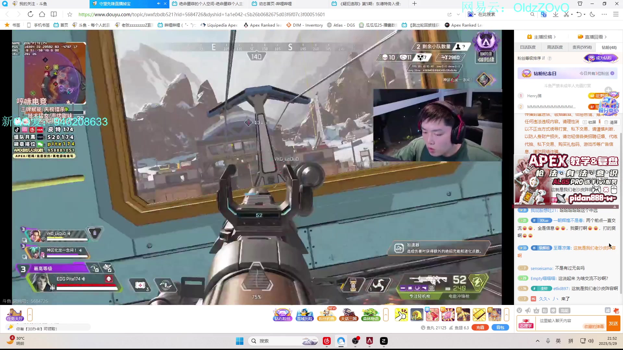Open the reading mode book icon
Image resolution: width=623 pixels, height=350 pixels.
coord(54,14)
